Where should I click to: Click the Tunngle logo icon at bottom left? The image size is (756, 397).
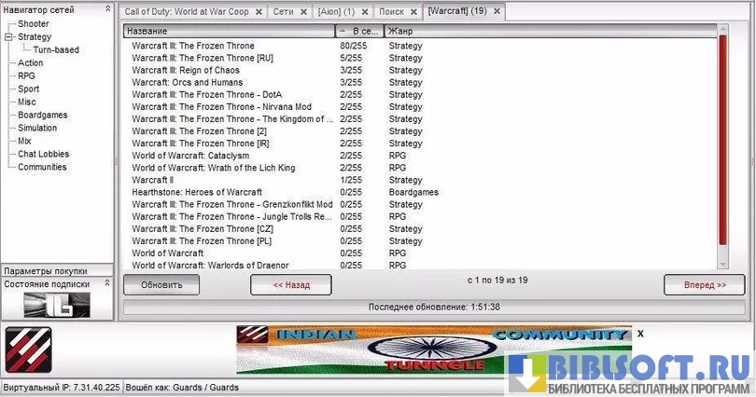point(29,350)
